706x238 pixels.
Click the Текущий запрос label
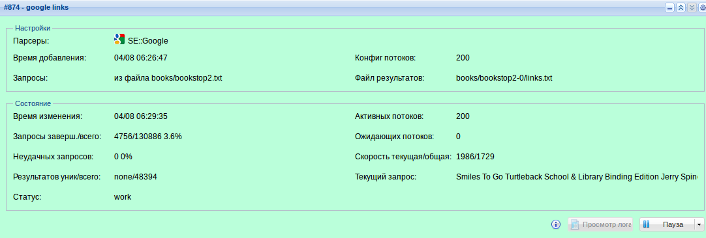386,177
